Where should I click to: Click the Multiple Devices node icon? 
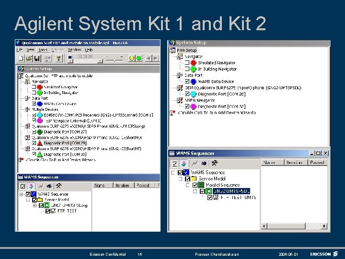[27, 109]
